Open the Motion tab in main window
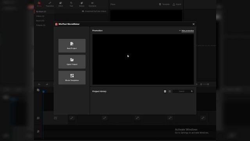250x141 pixels. tap(82, 4)
